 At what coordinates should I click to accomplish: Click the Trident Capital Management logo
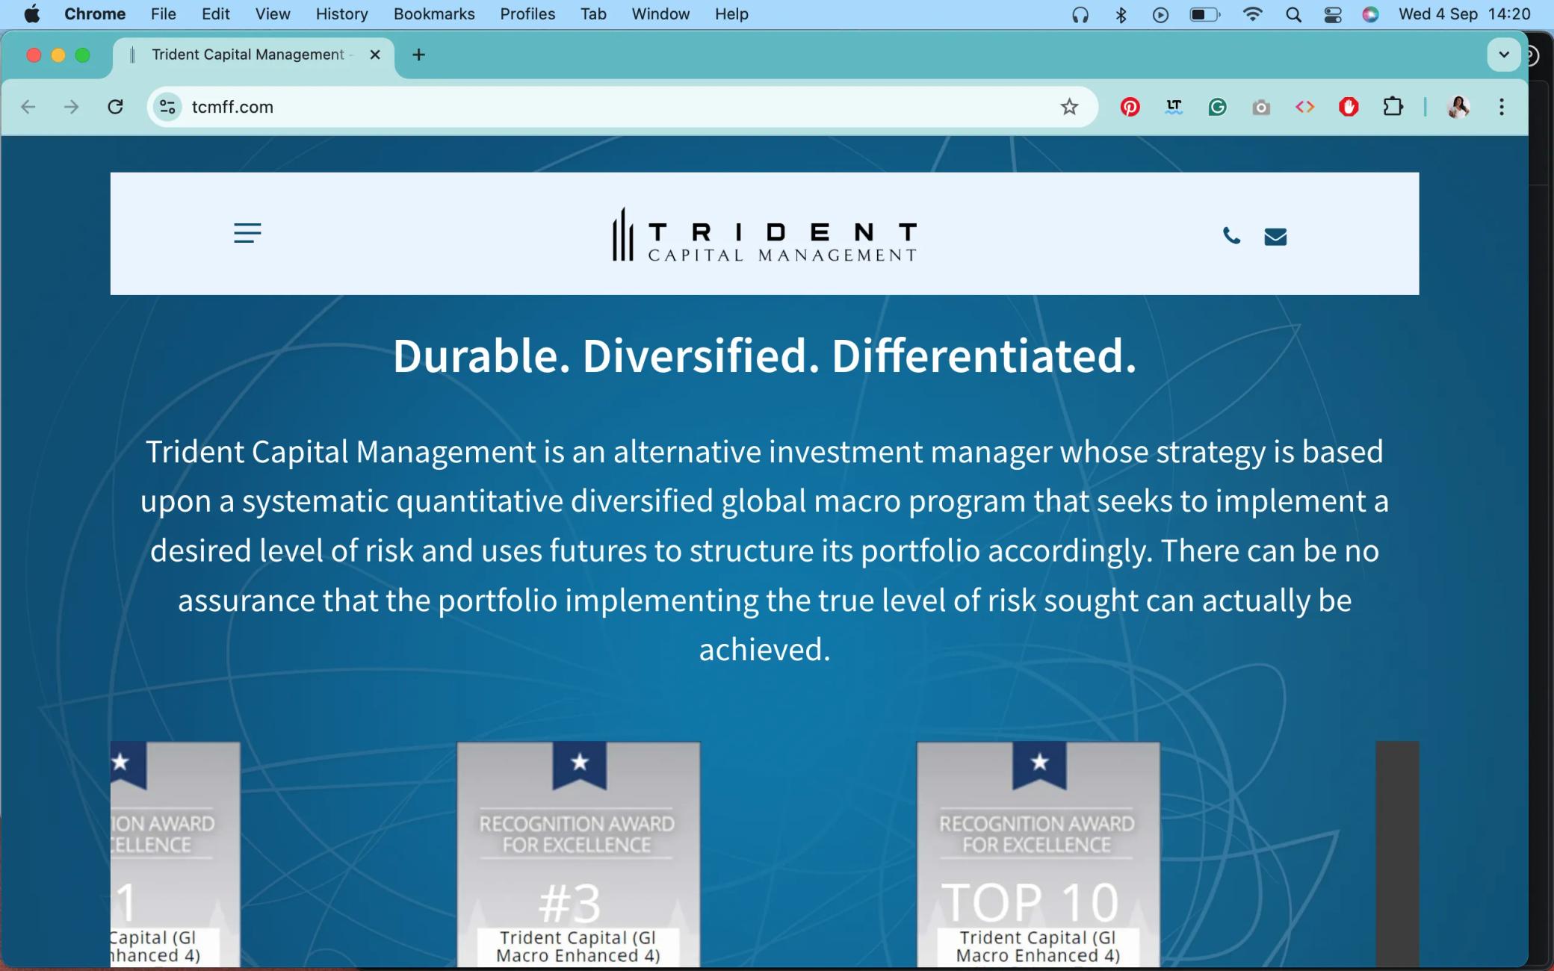(764, 235)
